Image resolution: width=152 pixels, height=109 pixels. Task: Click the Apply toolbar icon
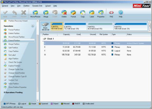pos(5,13)
